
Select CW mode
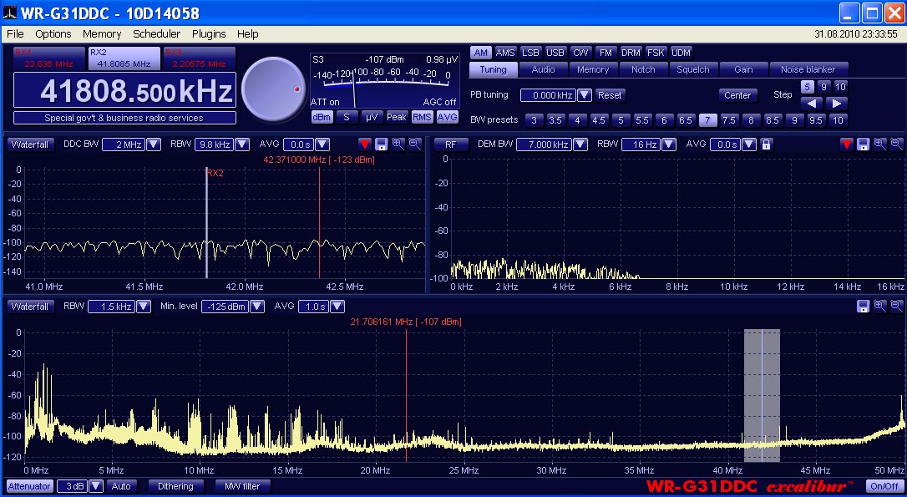click(x=580, y=53)
